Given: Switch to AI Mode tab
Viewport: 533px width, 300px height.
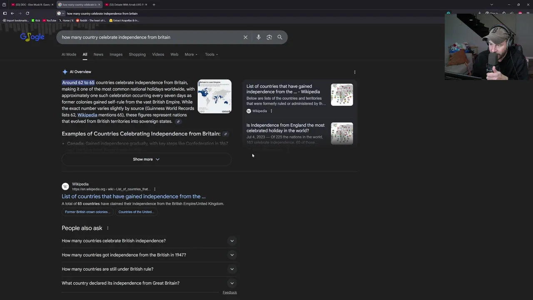Looking at the screenshot, I should 69,55.
